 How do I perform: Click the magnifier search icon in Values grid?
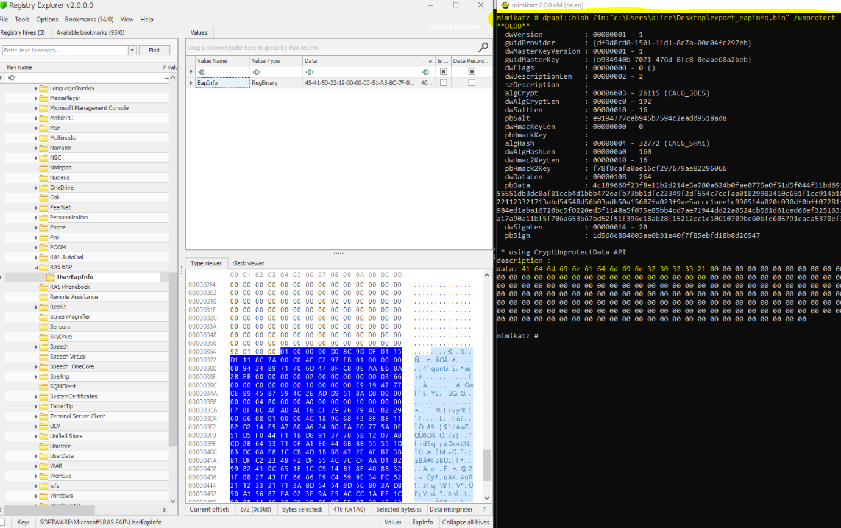pyautogui.click(x=483, y=47)
